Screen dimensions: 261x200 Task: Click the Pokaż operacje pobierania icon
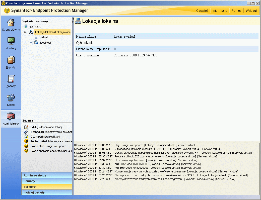point(26,151)
